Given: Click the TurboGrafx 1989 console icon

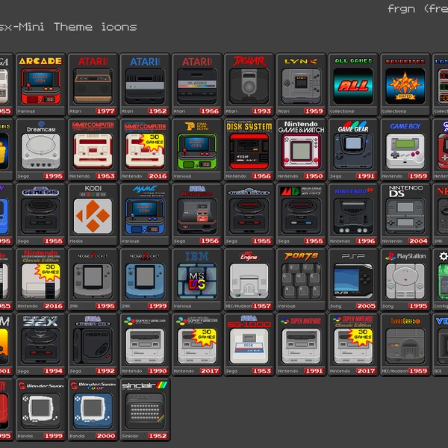Looking at the screenshot, I should tap(405, 344).
